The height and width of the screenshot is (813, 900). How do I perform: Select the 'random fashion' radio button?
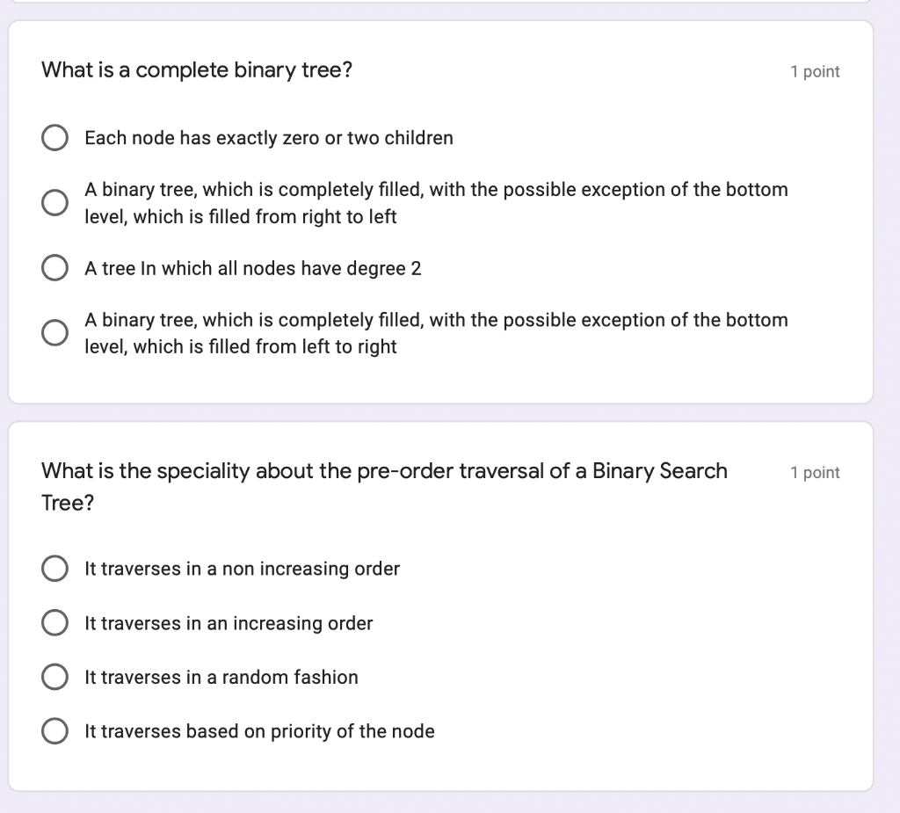tap(55, 677)
